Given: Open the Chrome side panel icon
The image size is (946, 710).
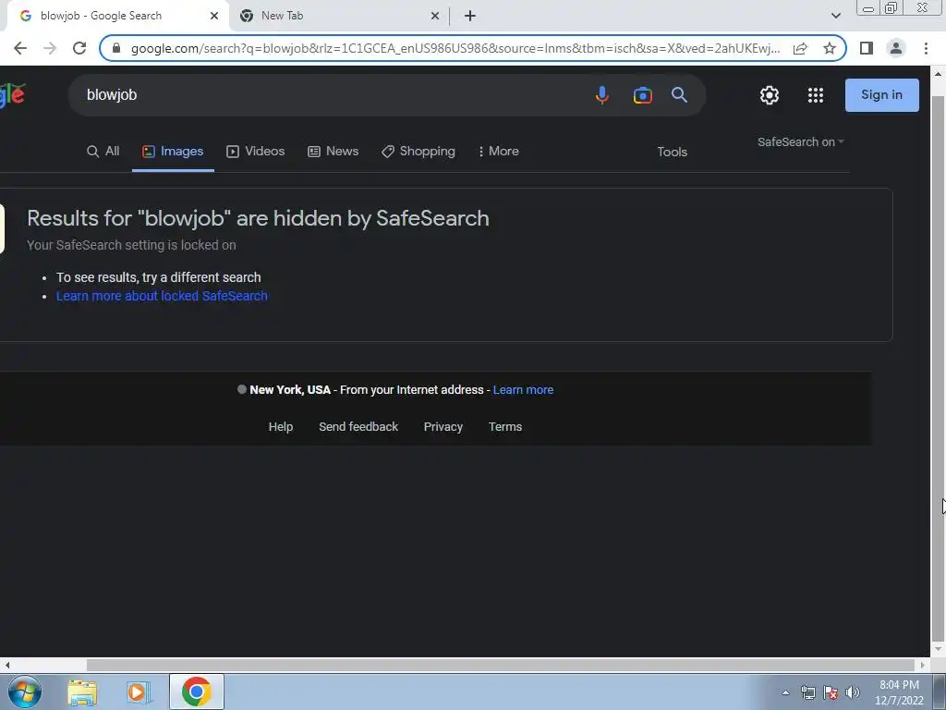Looking at the screenshot, I should tap(867, 48).
